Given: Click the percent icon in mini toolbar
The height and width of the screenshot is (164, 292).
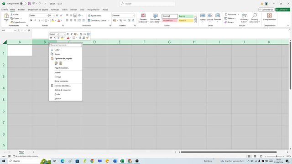Looking at the screenshot, I should point(81,34).
